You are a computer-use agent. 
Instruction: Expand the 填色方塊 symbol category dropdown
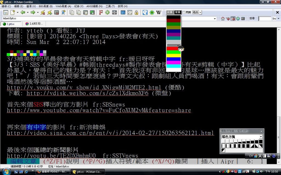click(x=261, y=137)
